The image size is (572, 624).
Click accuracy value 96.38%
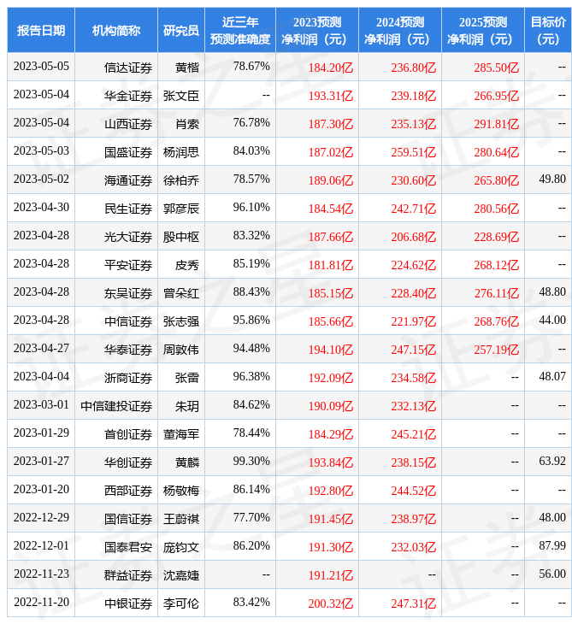pyautogui.click(x=251, y=376)
